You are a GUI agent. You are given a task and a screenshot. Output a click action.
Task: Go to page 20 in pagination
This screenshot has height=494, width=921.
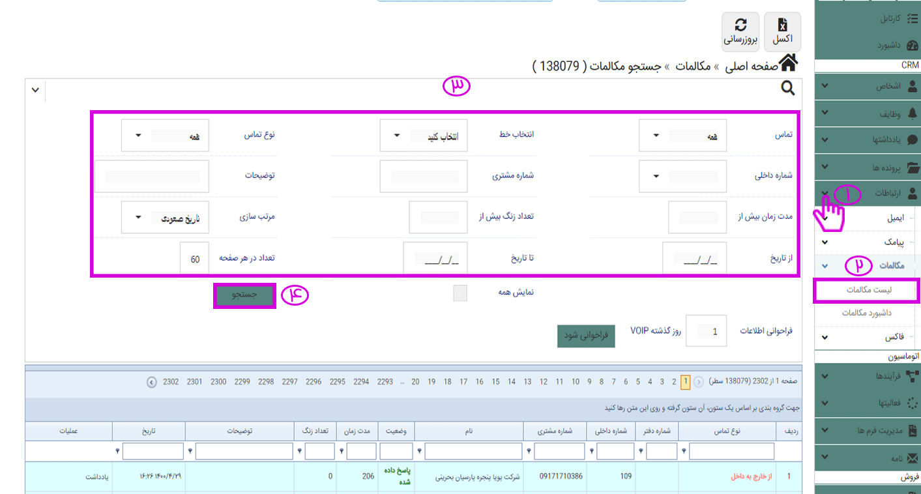pyautogui.click(x=415, y=382)
